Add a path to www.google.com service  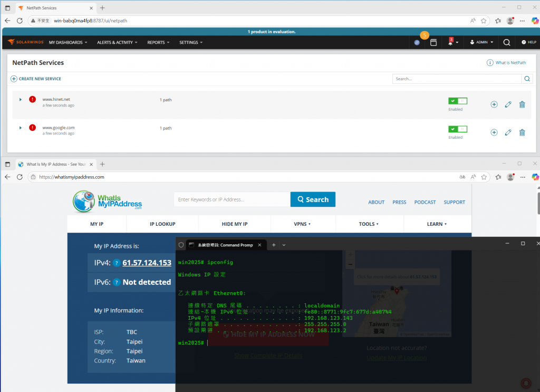coord(494,132)
